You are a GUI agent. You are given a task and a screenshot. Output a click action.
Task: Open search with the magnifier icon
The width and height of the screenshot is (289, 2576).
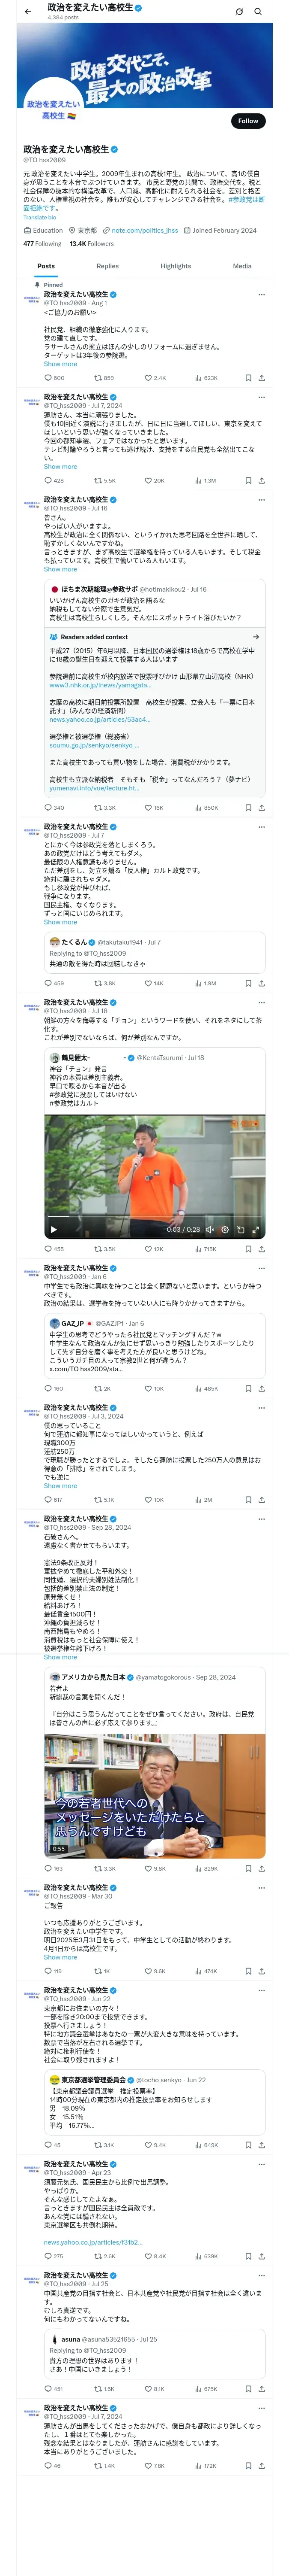click(258, 12)
